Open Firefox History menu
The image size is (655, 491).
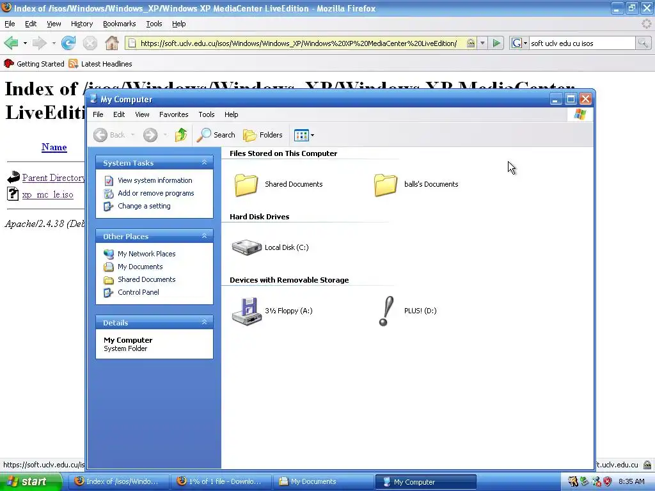click(82, 24)
